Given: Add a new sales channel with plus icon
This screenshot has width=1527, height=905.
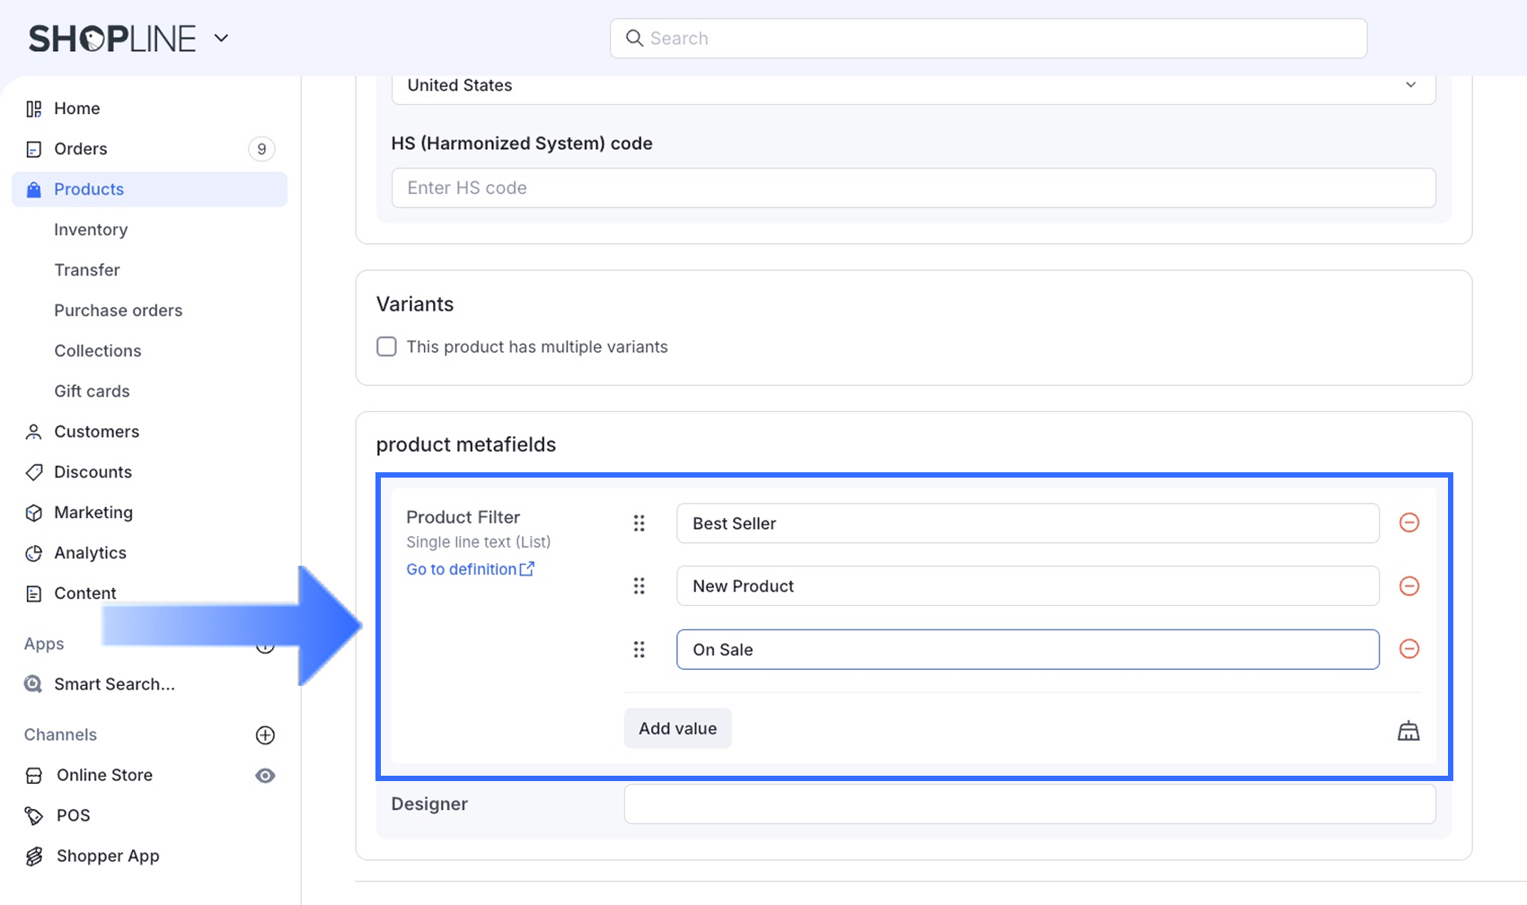Looking at the screenshot, I should (265, 735).
